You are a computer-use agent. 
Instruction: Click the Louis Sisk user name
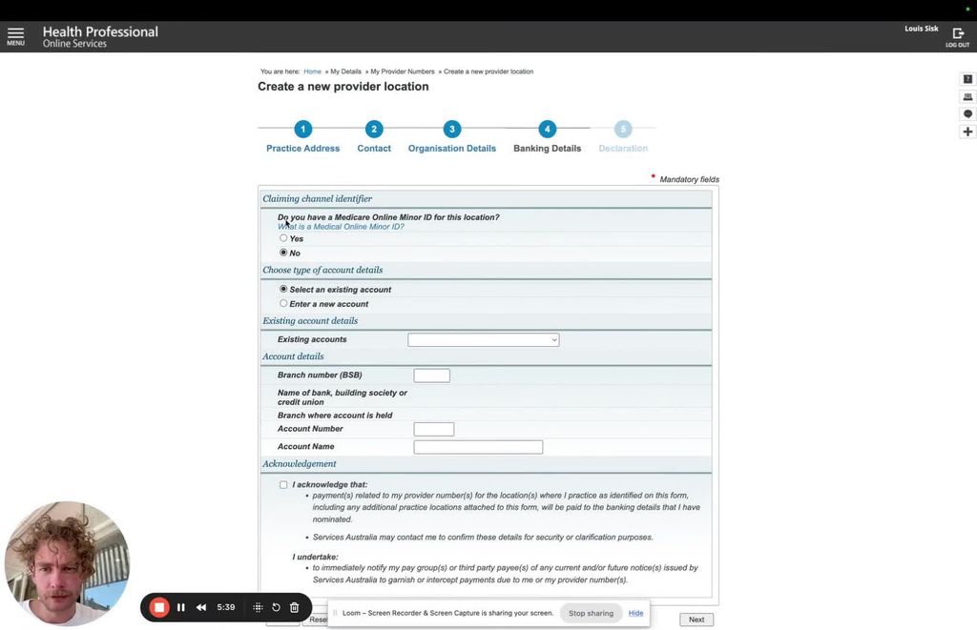922,29
